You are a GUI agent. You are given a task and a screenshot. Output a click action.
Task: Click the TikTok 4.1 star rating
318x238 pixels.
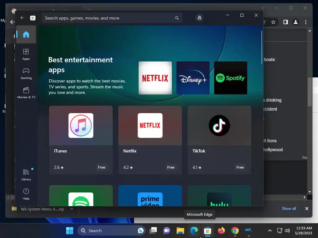(x=197, y=167)
